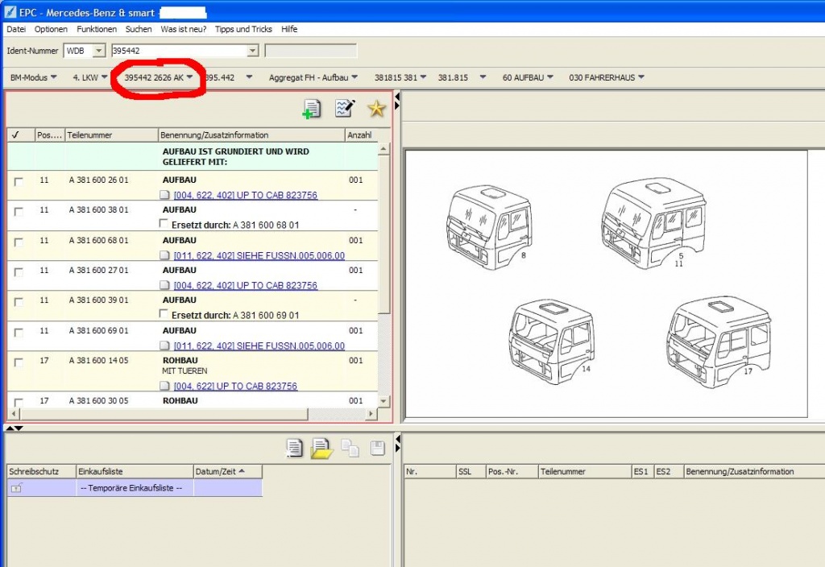
Task: Open the UP TO CAB 823756 link under A 381 600 27 01
Action: [246, 285]
